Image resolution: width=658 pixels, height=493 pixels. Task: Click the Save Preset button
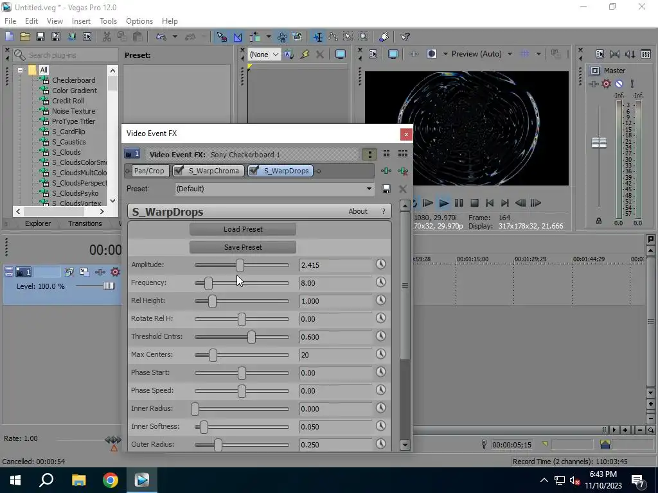click(x=243, y=247)
